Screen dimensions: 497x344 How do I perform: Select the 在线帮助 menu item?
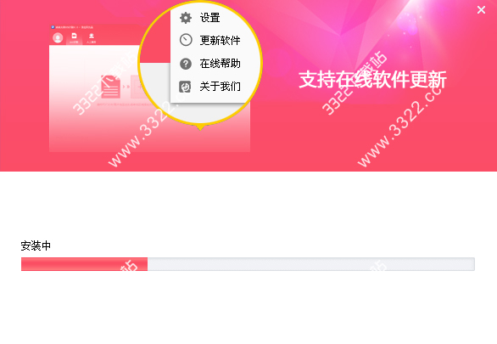[x=220, y=64]
